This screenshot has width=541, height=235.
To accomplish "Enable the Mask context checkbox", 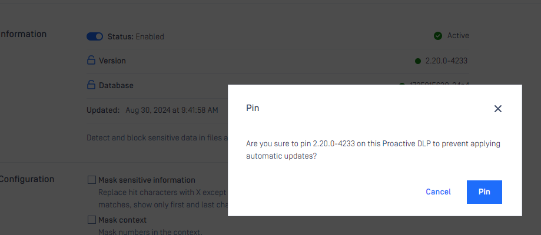I will pos(91,220).
